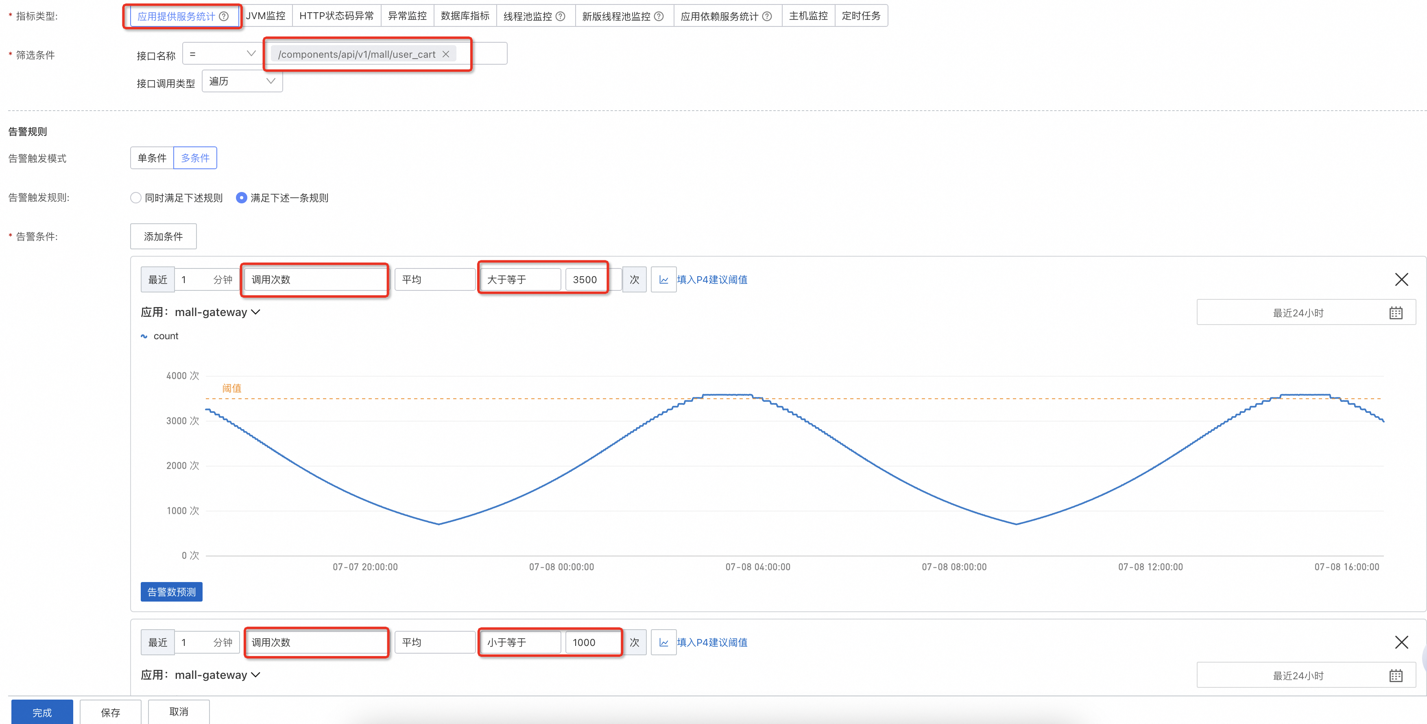Click help icon beside 新版线程池监控
The image size is (1427, 724).
click(x=659, y=16)
